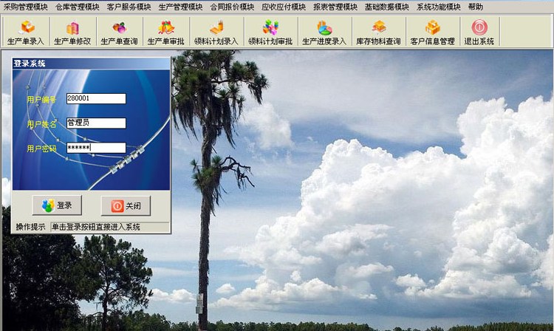Open 采购管理模块 menu
Screen dimensions: 554x331
(25, 7)
